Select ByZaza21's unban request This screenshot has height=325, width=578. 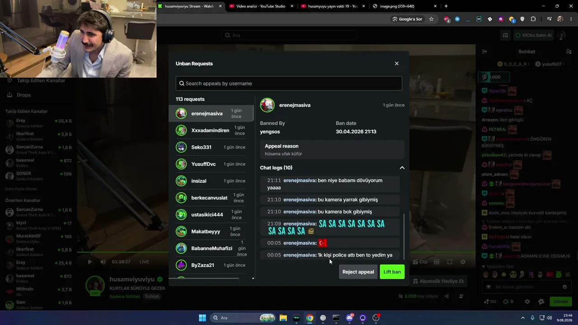(x=211, y=265)
